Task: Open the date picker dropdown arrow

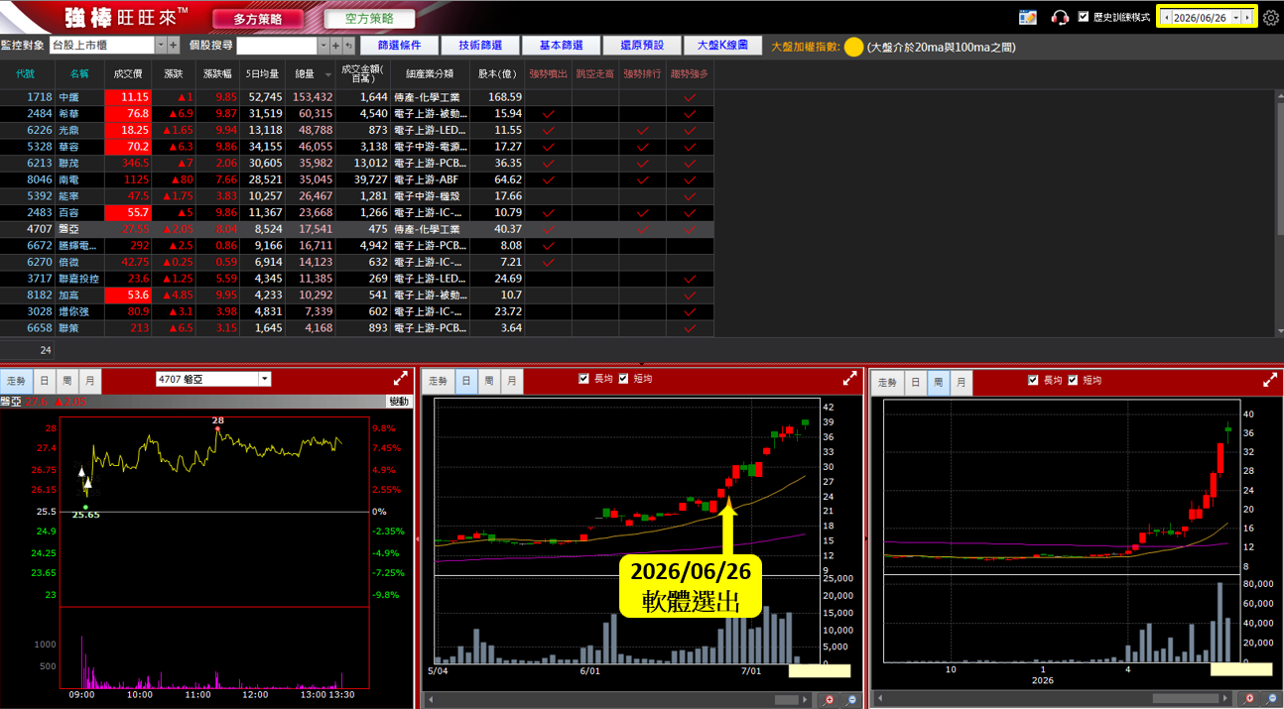Action: pos(1235,18)
